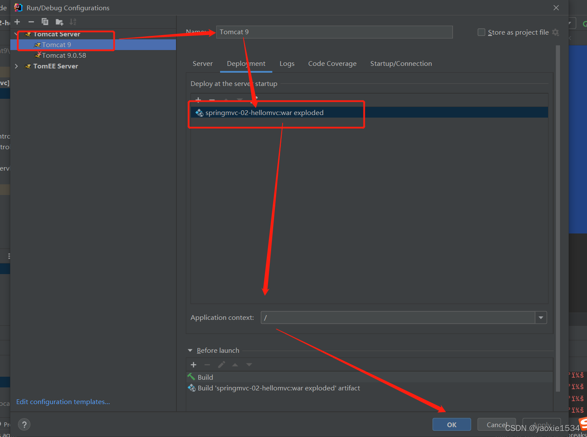Remove the selected deployment artifact
This screenshot has width=587, height=437.
click(212, 100)
